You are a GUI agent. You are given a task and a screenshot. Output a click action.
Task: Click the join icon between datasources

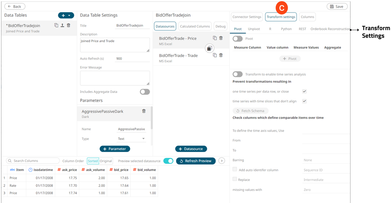tap(209, 48)
